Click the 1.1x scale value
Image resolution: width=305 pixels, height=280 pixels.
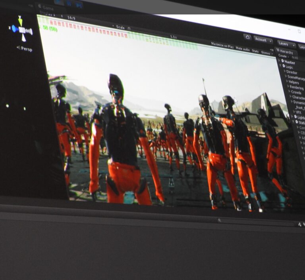click(x=173, y=37)
